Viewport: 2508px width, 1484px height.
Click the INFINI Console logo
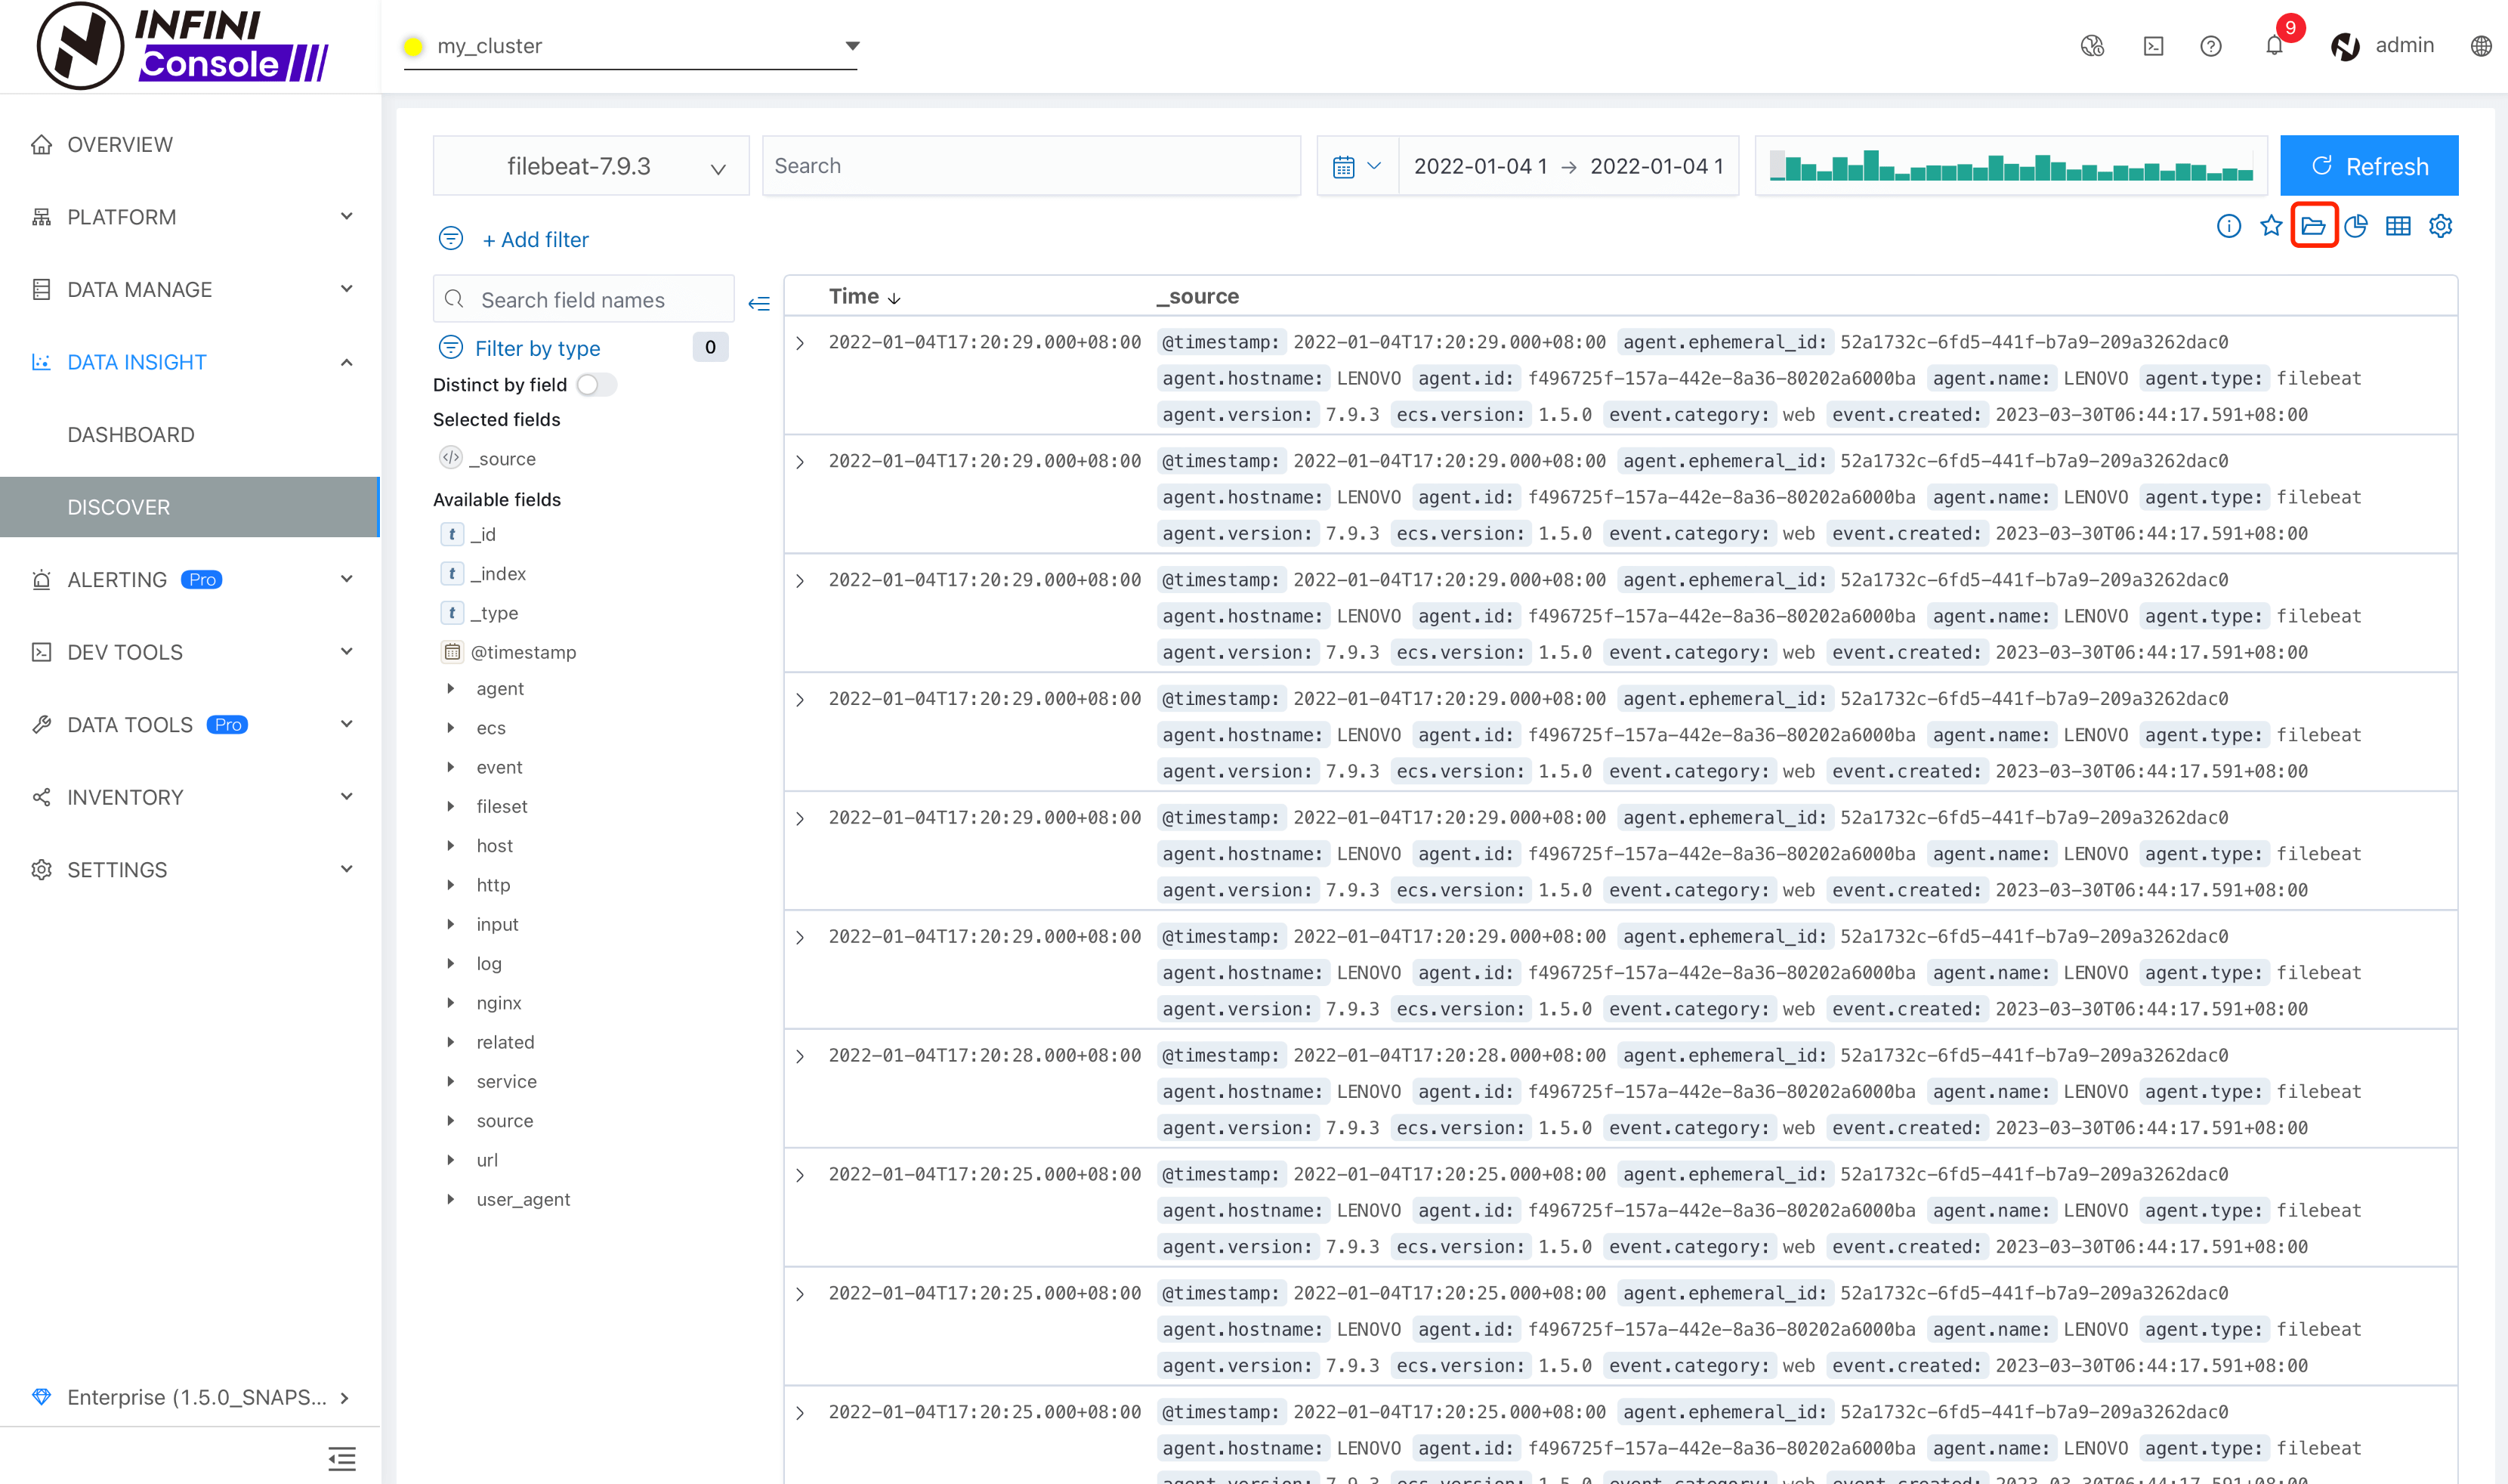click(183, 46)
